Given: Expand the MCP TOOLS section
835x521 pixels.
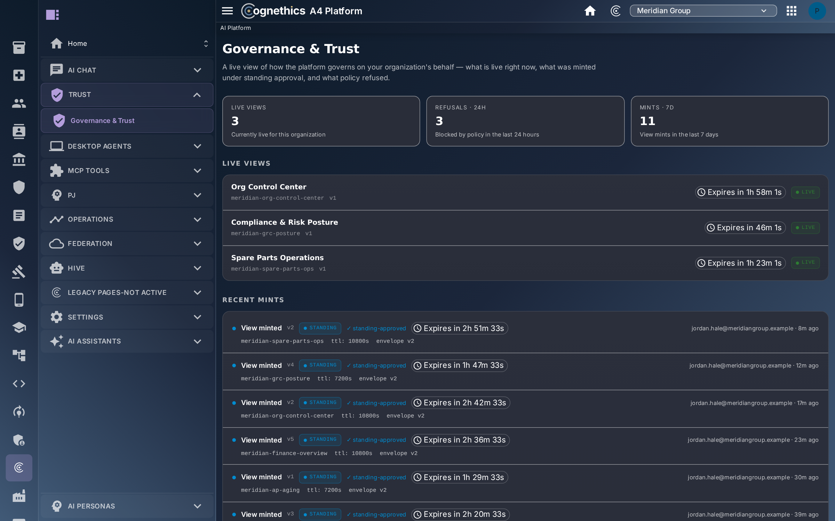Looking at the screenshot, I should coord(127,171).
